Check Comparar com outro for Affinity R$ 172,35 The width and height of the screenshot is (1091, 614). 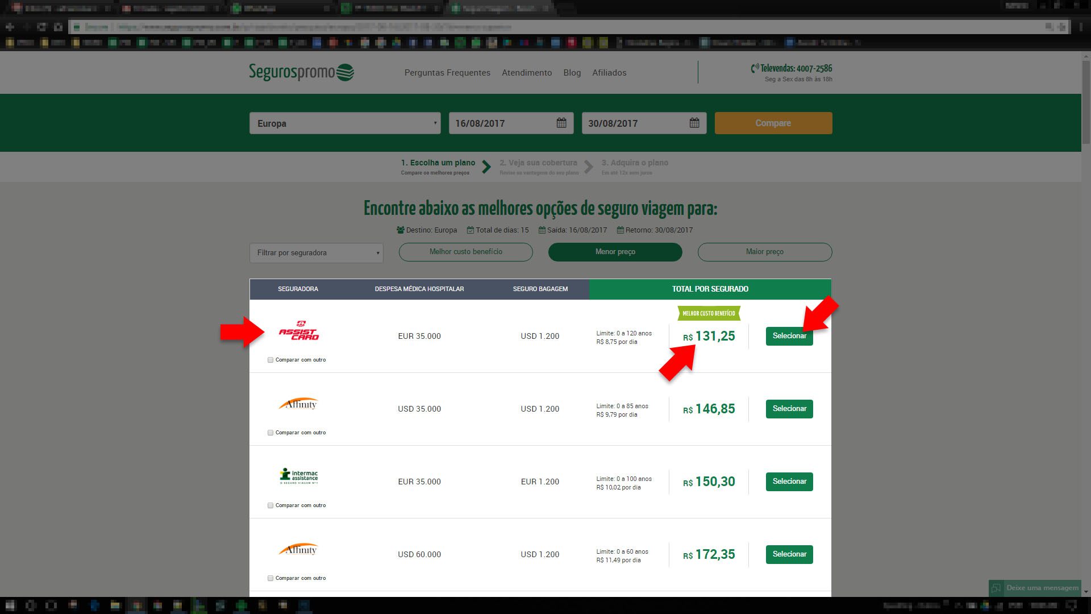[x=270, y=578]
